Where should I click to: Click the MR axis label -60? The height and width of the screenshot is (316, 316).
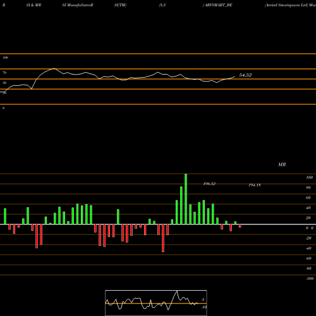click(x=308, y=258)
